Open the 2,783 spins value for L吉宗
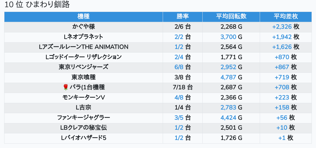 (x=228, y=107)
